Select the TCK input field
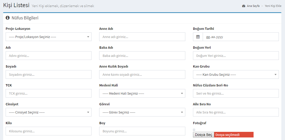 pyautogui.click(x=49, y=93)
